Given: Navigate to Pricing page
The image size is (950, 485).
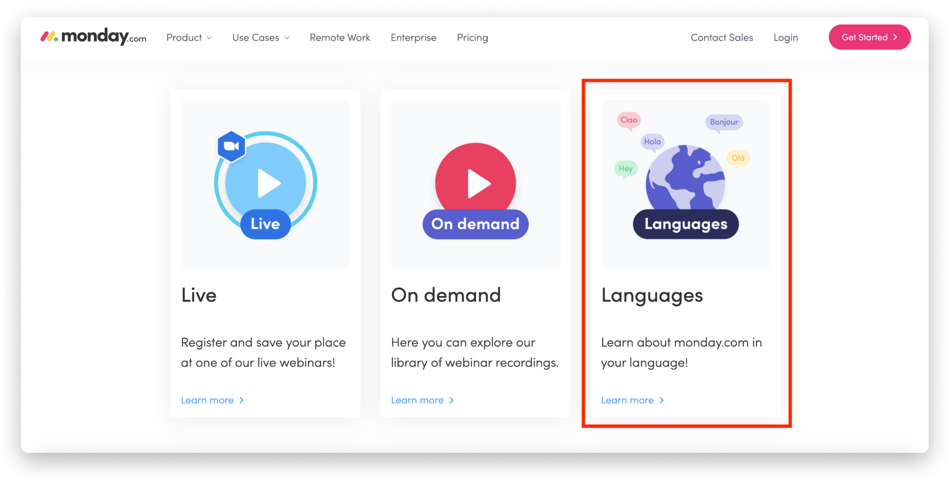Looking at the screenshot, I should (x=473, y=38).
